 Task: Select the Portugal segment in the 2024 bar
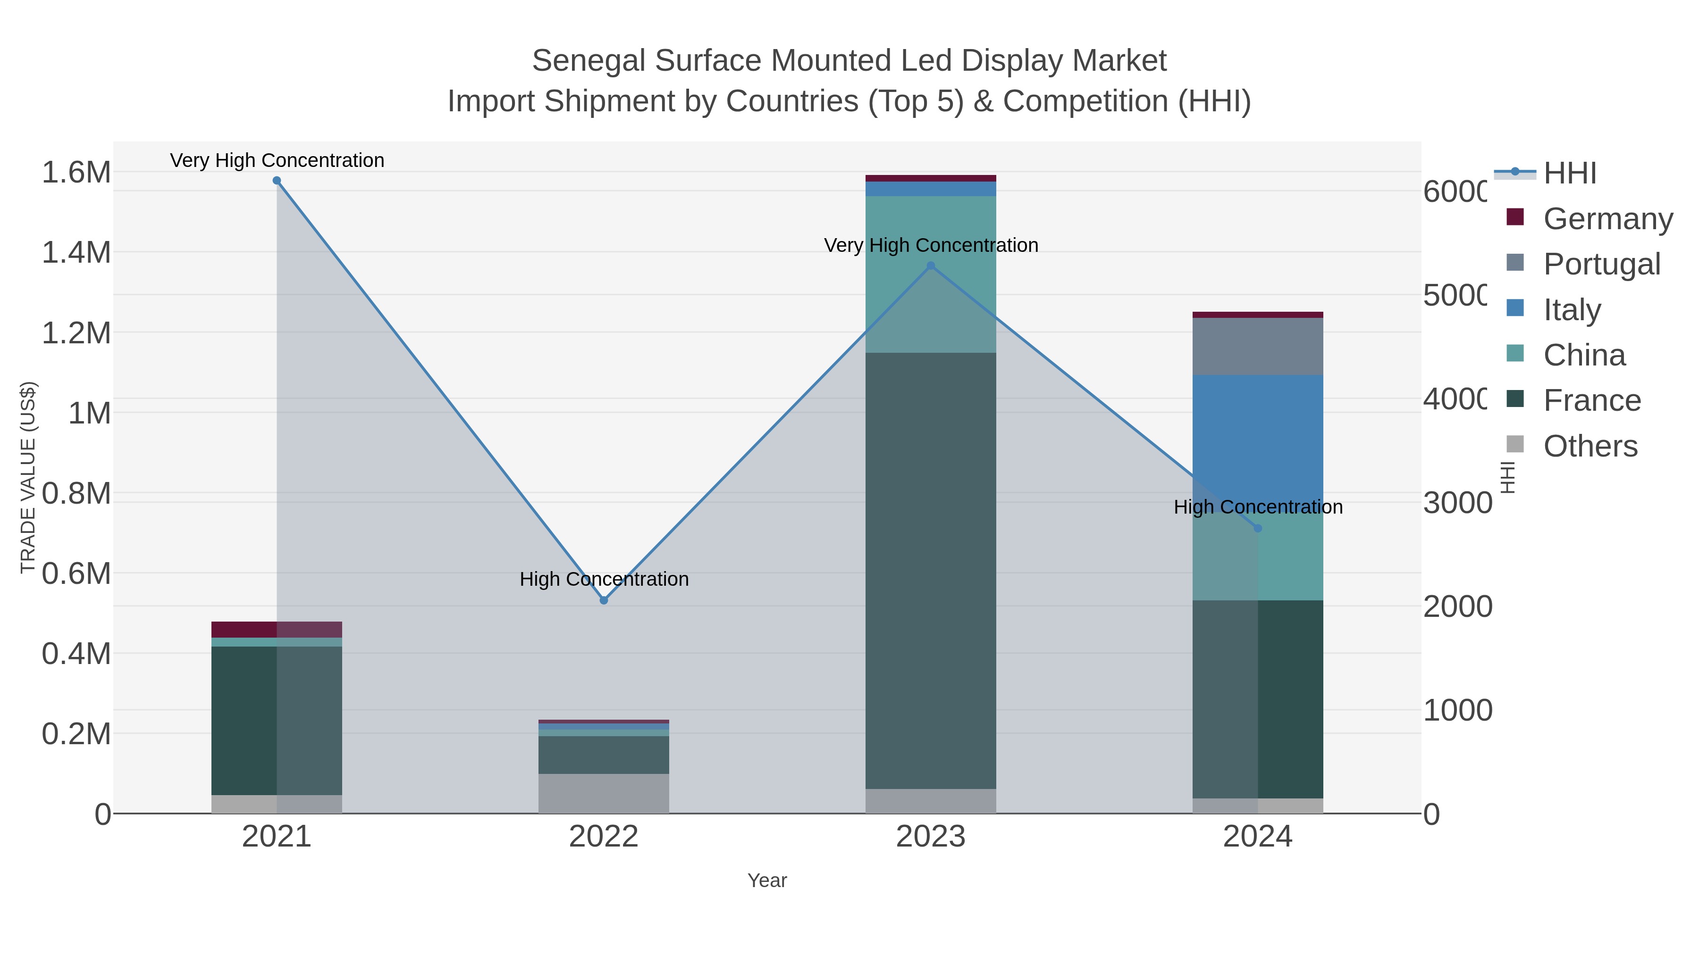(x=1258, y=347)
